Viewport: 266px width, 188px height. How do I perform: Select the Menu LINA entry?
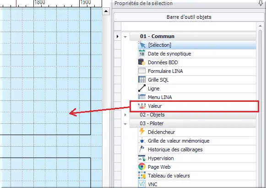point(197,97)
